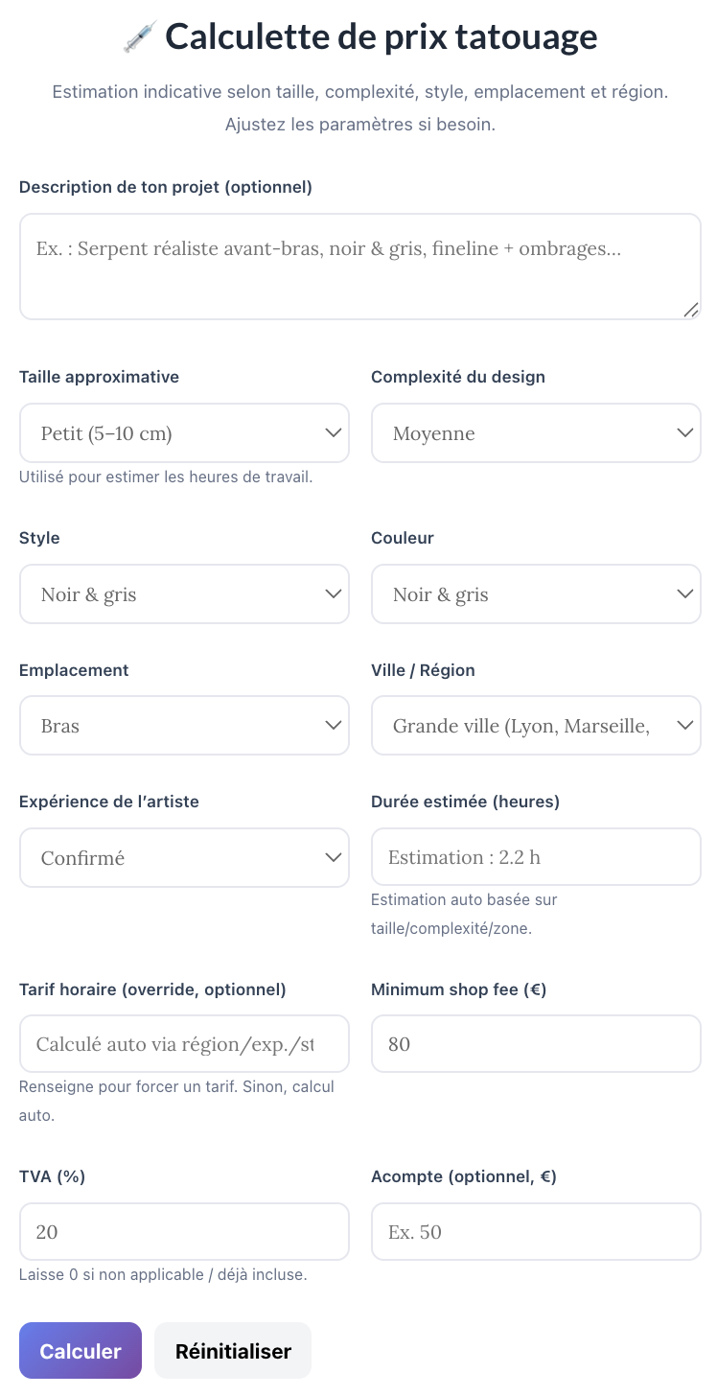The height and width of the screenshot is (1396, 717).
Task: Click the chevron icon on the Couleur selector
Action: pyautogui.click(x=684, y=593)
